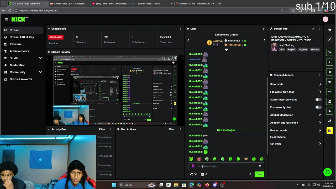
Task: Click the yellow clapperboard icon in rail
Action: 330,130
